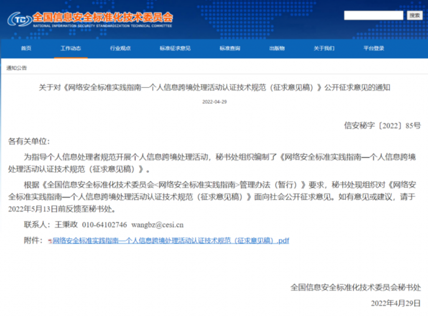Screen dimensions: 428x316
Task: Click the 搜索 search button
Action: point(414,15)
